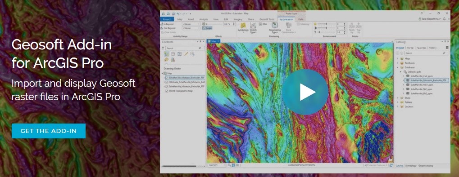Play the ArcGIS Pro add-in video

click(x=305, y=92)
